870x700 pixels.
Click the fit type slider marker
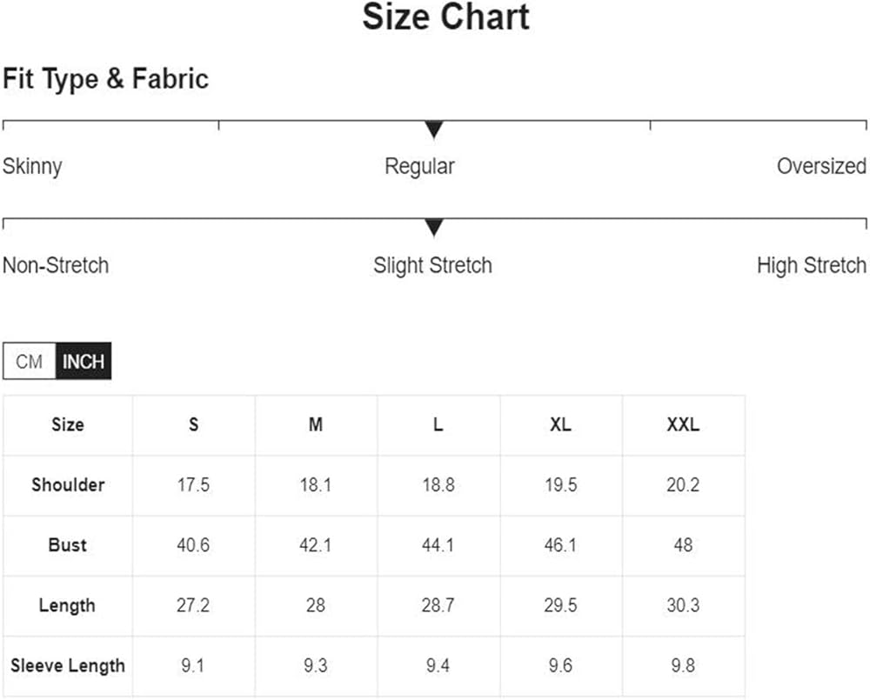click(x=434, y=130)
